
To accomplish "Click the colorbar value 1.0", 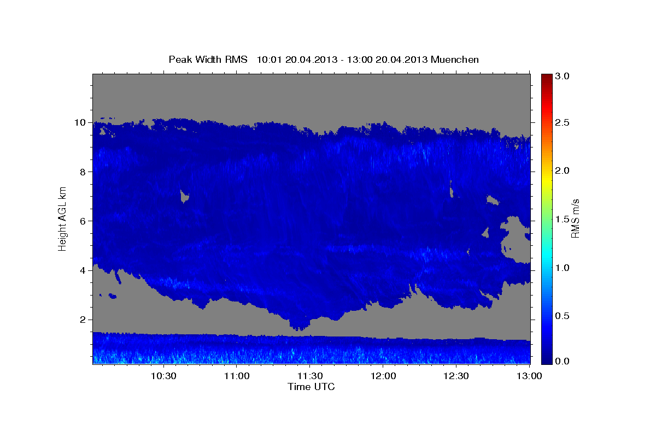I will [563, 268].
